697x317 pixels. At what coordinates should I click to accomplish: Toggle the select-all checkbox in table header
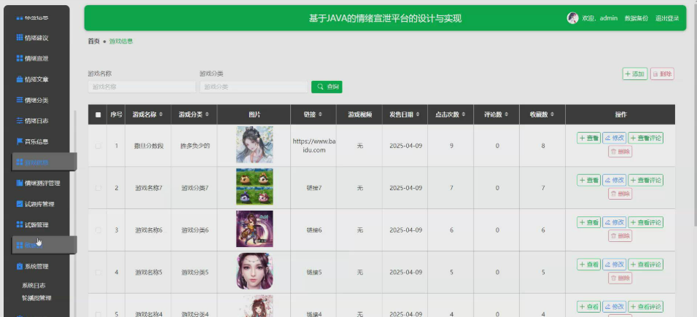tap(98, 114)
